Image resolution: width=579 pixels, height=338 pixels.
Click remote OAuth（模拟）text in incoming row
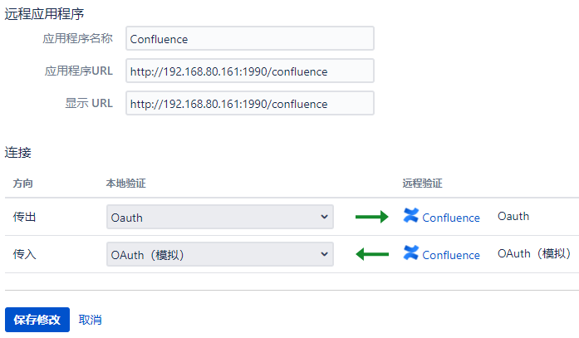coord(534,253)
